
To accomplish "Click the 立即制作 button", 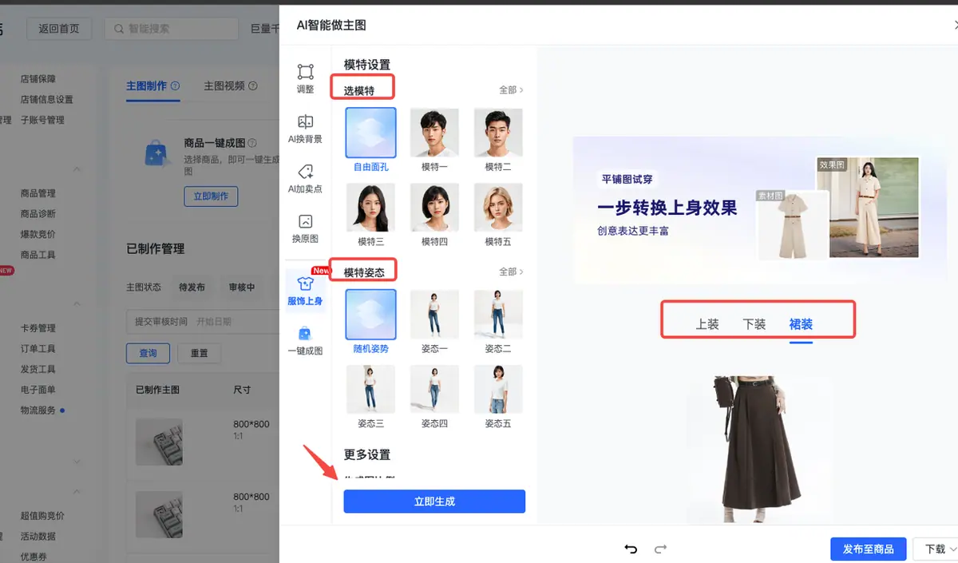I will pos(211,196).
